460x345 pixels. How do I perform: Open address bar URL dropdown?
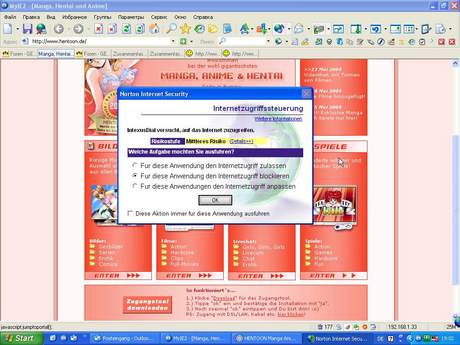pyautogui.click(x=173, y=41)
